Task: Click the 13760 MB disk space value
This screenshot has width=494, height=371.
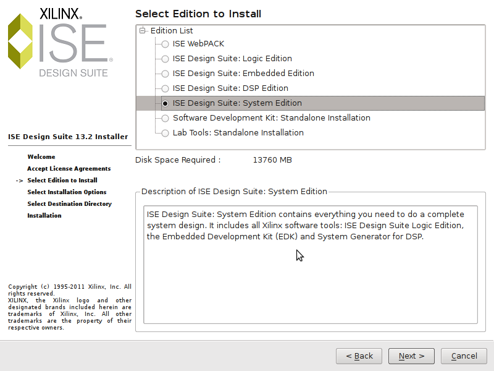Action: tap(272, 160)
